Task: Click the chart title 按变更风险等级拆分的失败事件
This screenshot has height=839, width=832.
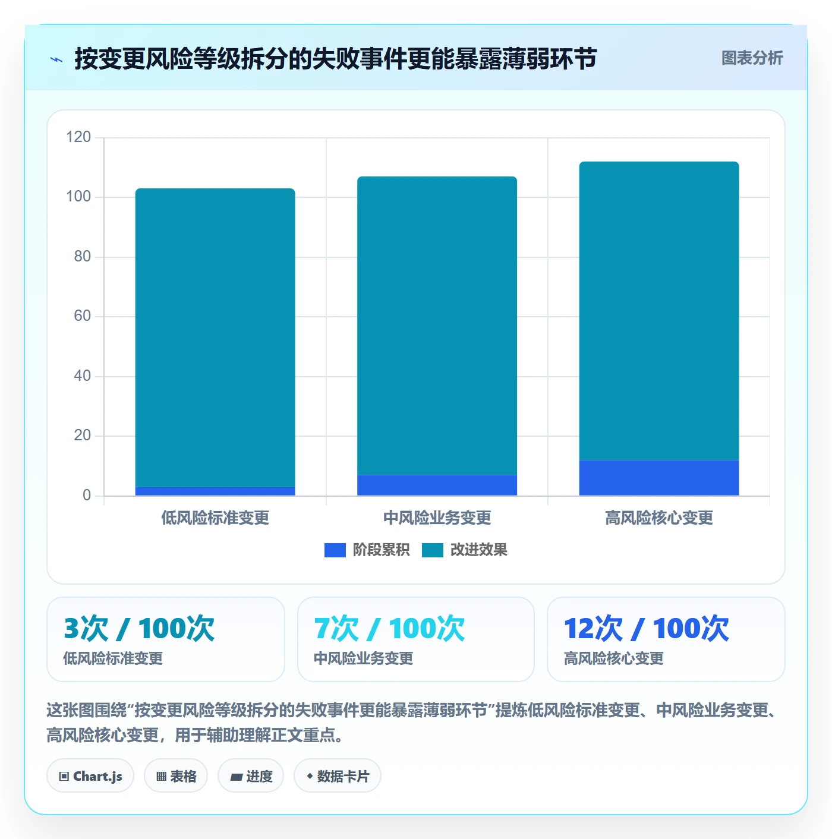Action: 335,59
